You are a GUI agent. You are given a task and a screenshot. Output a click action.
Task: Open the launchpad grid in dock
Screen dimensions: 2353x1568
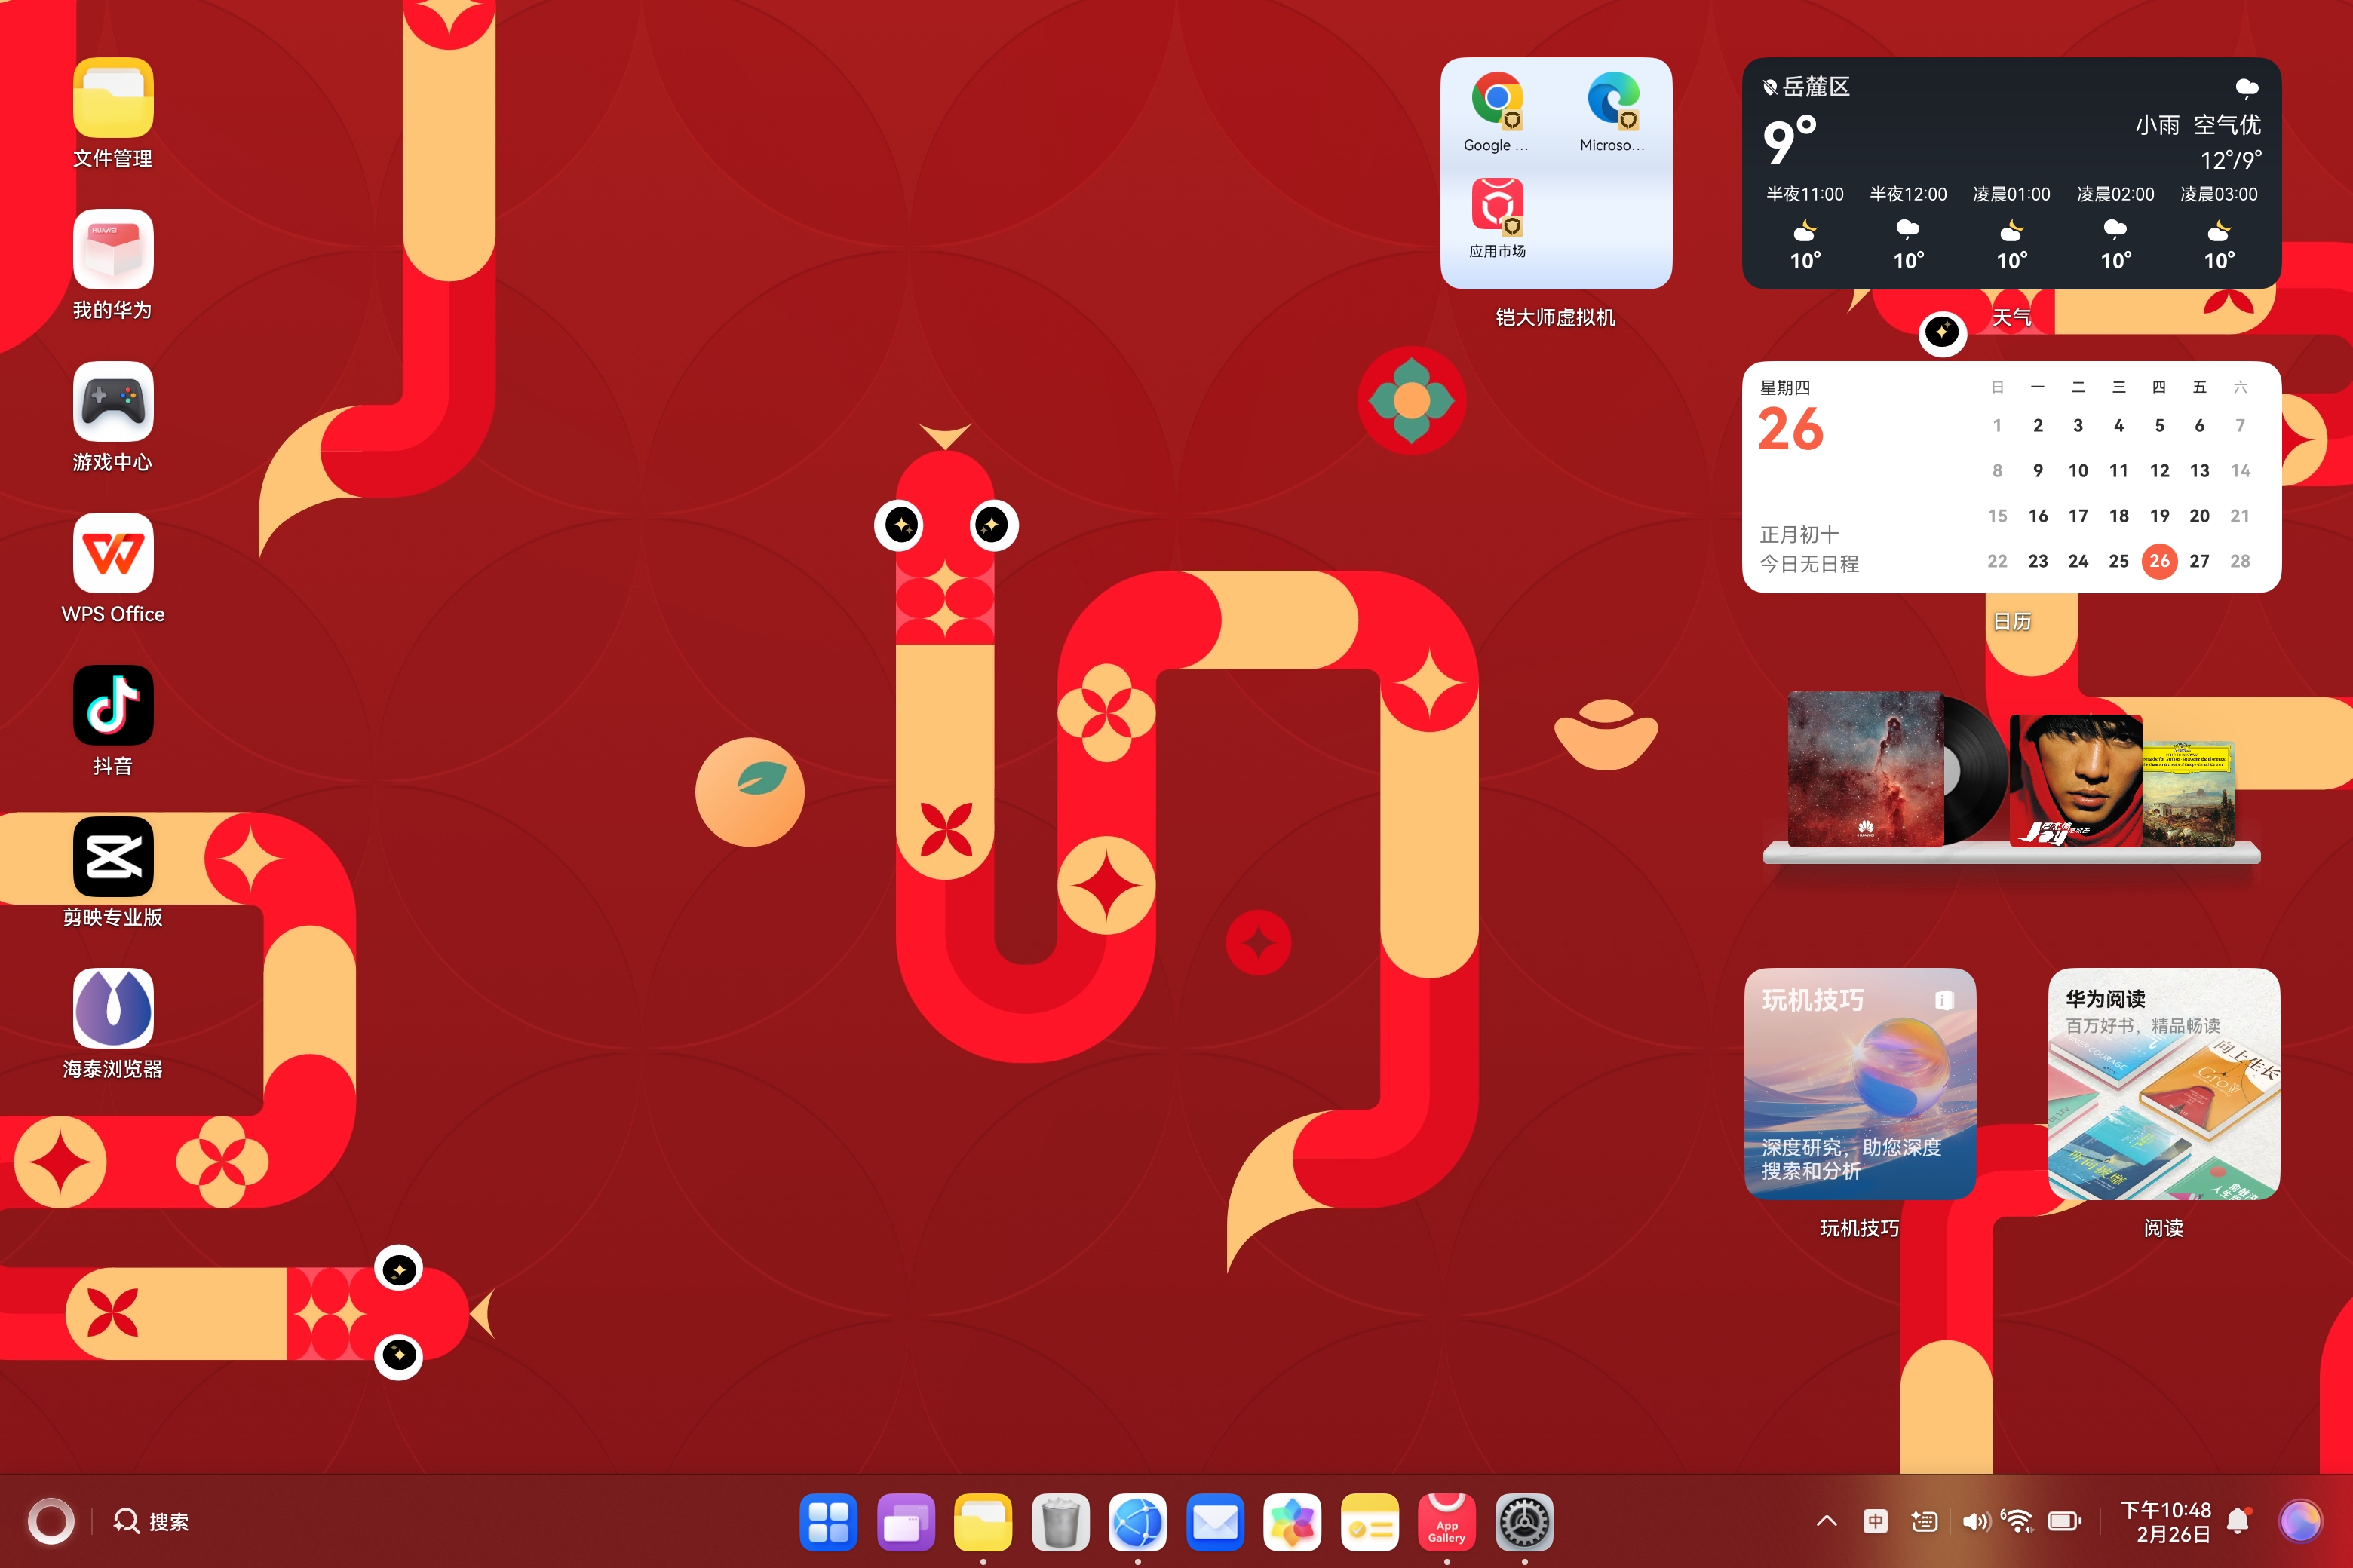pyautogui.click(x=828, y=1522)
